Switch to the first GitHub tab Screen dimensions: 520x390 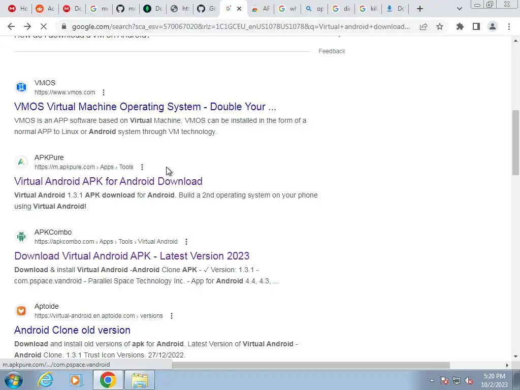tap(126, 9)
